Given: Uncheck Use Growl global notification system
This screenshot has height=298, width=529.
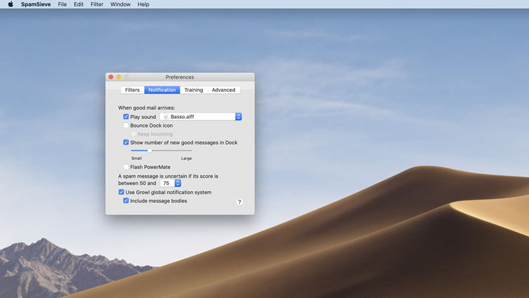Looking at the screenshot, I should click(x=121, y=192).
